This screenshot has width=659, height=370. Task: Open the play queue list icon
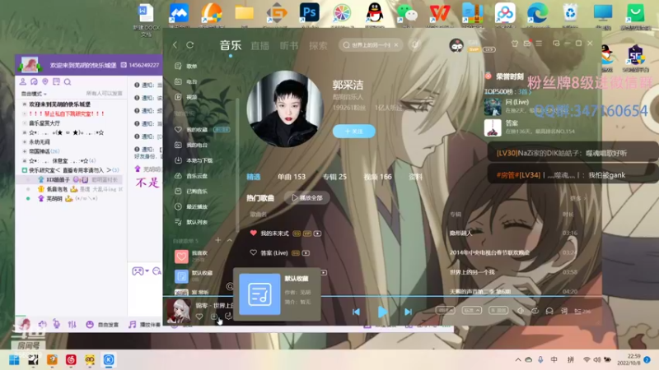582,312
